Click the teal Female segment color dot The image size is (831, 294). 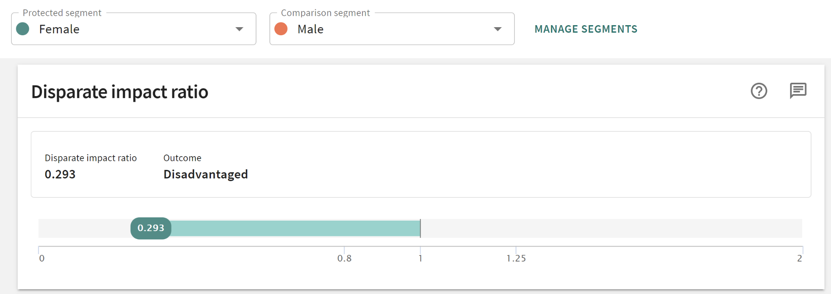click(23, 29)
